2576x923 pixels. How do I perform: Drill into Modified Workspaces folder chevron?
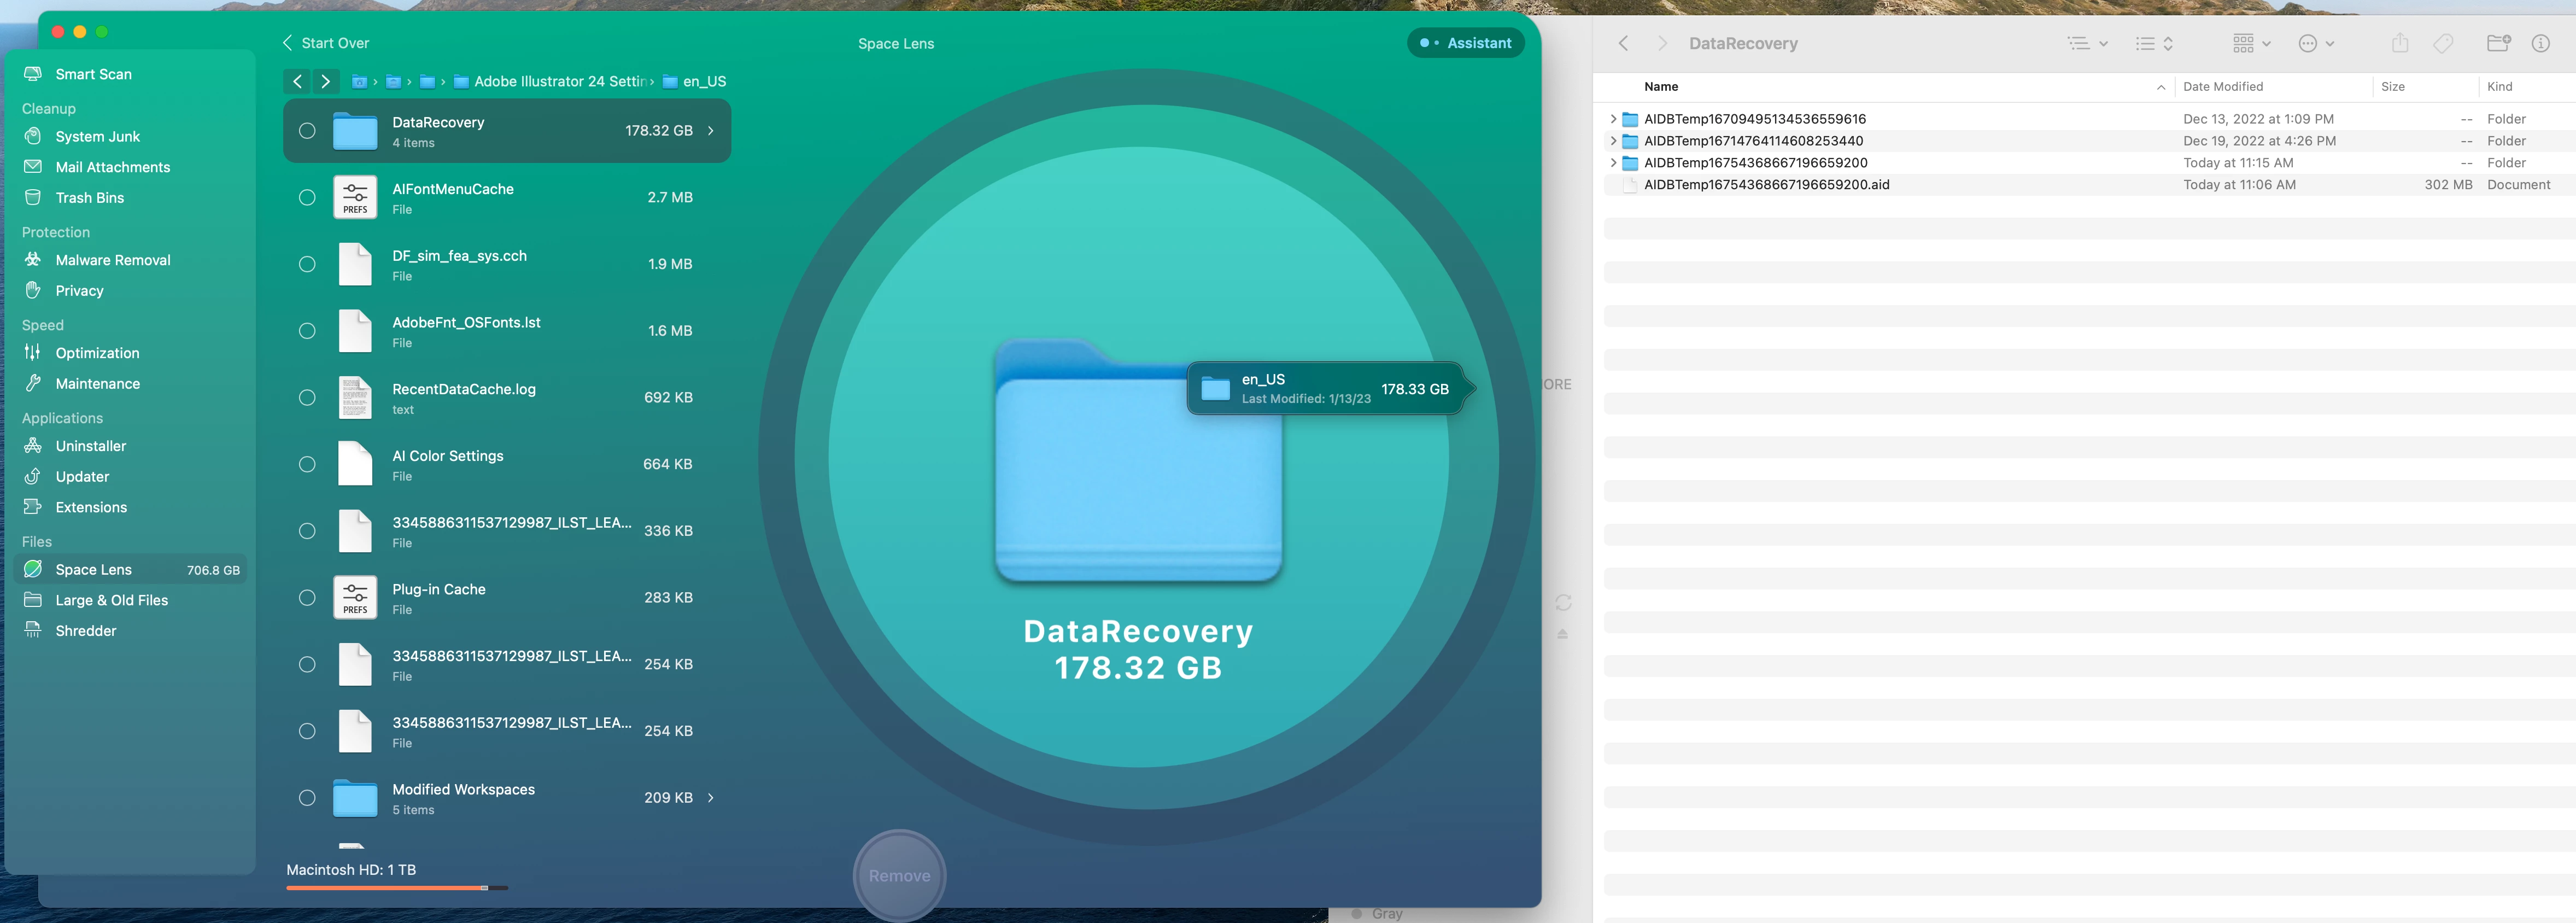[711, 798]
